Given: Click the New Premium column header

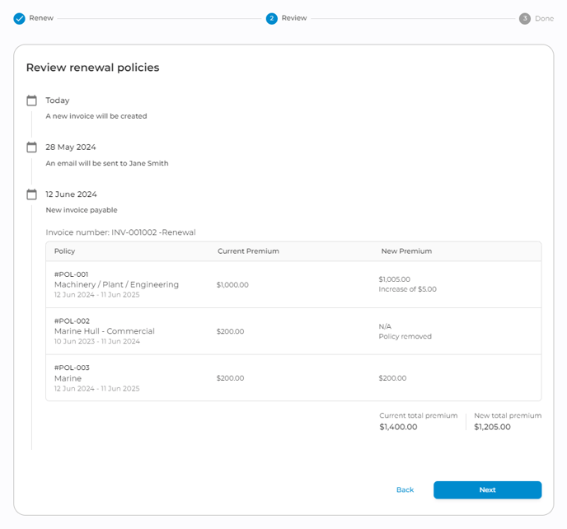Looking at the screenshot, I should pos(406,251).
